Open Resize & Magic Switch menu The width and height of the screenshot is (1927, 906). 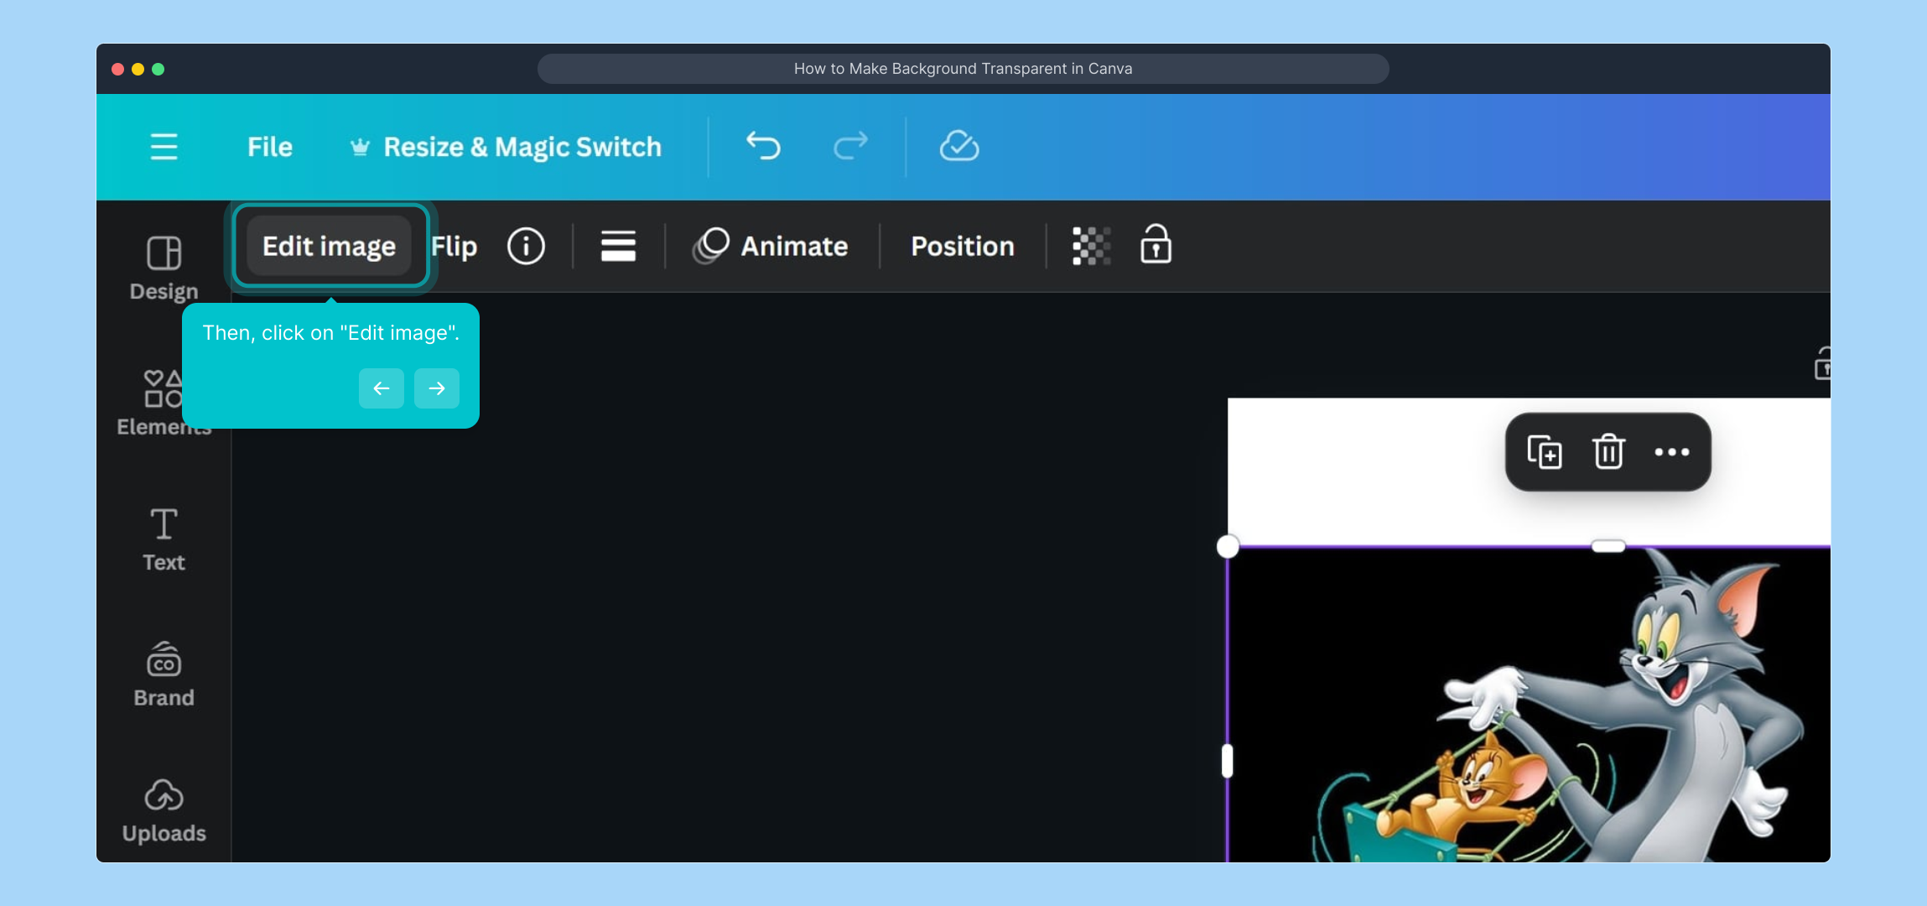pyautogui.click(x=506, y=147)
